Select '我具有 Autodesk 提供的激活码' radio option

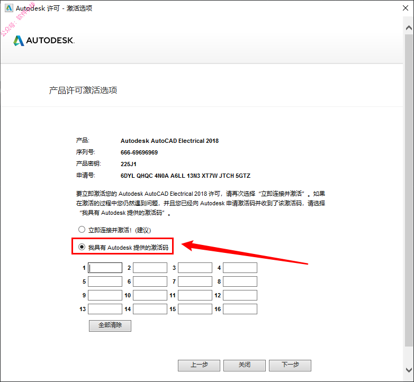(82, 247)
